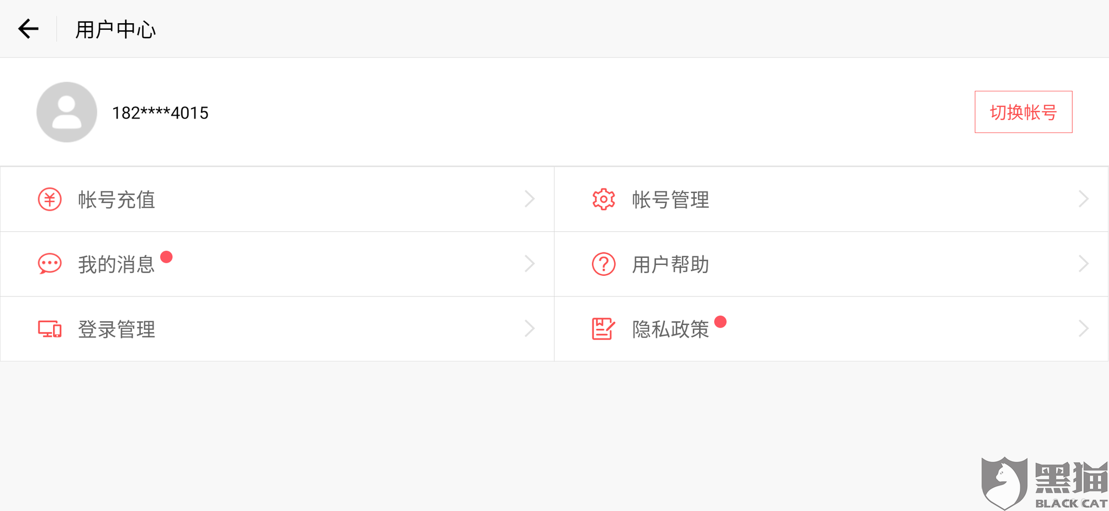Click the yen recharge icon
This screenshot has width=1109, height=511.
(x=49, y=200)
